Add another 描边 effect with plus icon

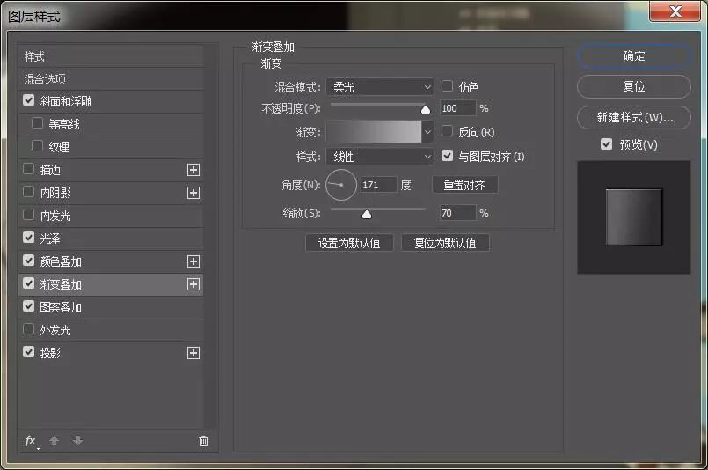pyautogui.click(x=193, y=170)
